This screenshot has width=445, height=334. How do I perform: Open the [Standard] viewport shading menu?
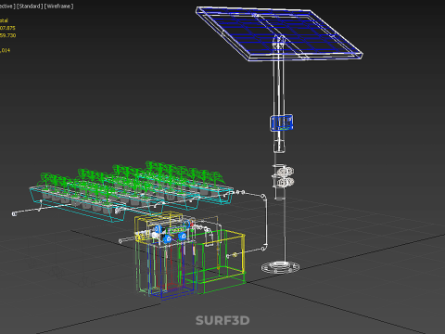pos(30,6)
